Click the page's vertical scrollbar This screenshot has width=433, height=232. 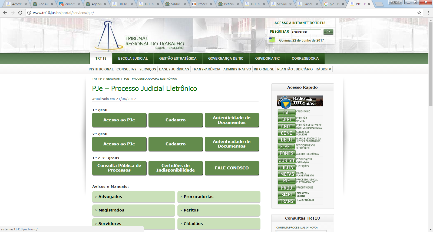tap(431, 65)
